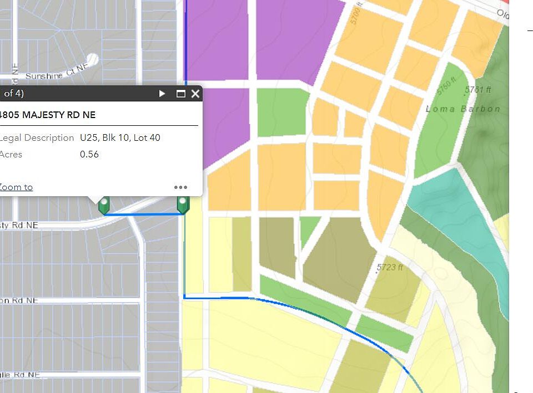Click the blue line between green markers
The height and width of the screenshot is (393, 533).
[x=143, y=214]
